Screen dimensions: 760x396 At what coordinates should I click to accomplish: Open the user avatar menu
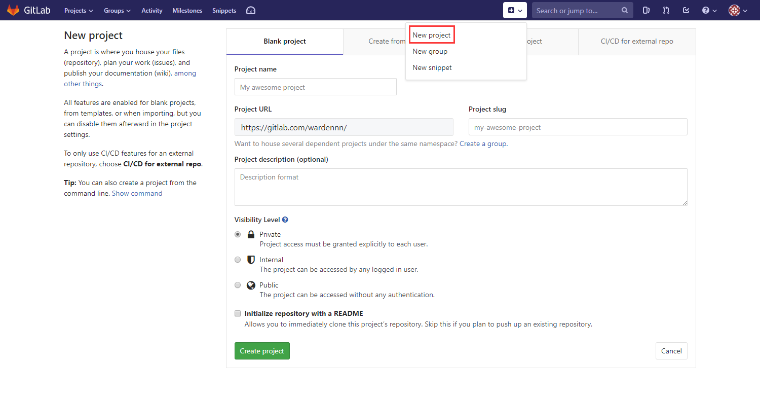[x=738, y=10]
